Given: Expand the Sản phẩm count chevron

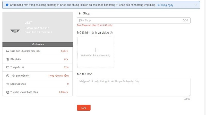Looking at the screenshot, I should [67, 59].
